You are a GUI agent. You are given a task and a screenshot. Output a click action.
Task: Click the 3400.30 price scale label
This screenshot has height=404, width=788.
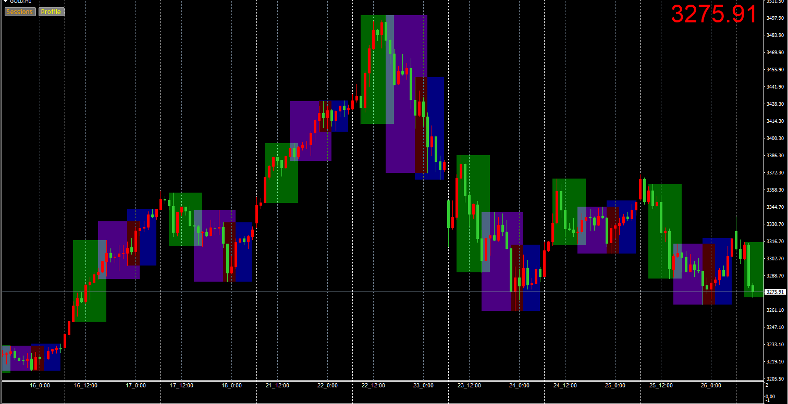click(x=776, y=138)
